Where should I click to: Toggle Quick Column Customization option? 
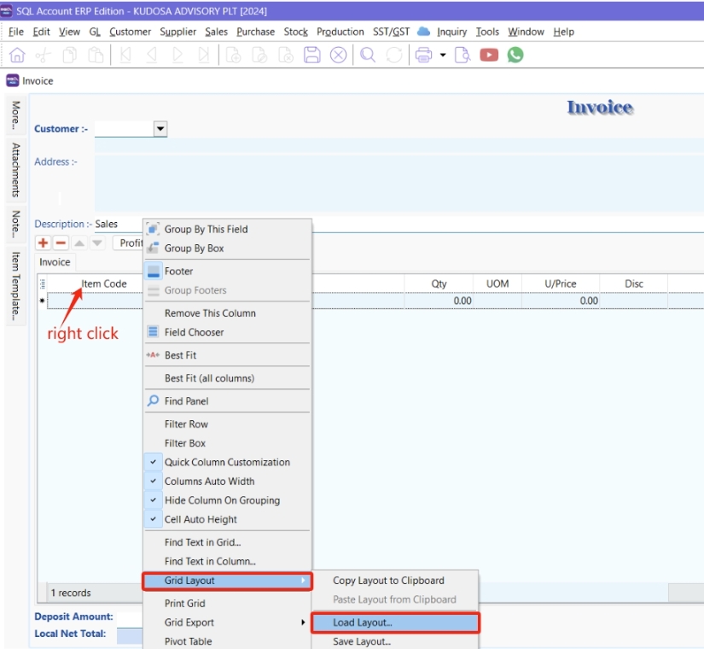[226, 462]
